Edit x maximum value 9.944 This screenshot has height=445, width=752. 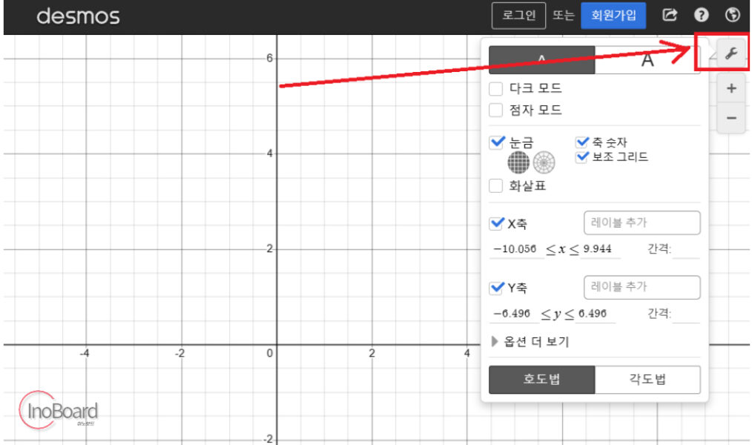pyautogui.click(x=599, y=249)
